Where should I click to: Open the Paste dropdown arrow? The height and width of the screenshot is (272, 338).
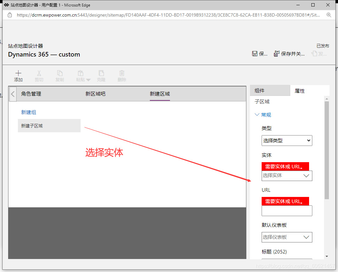[88, 80]
